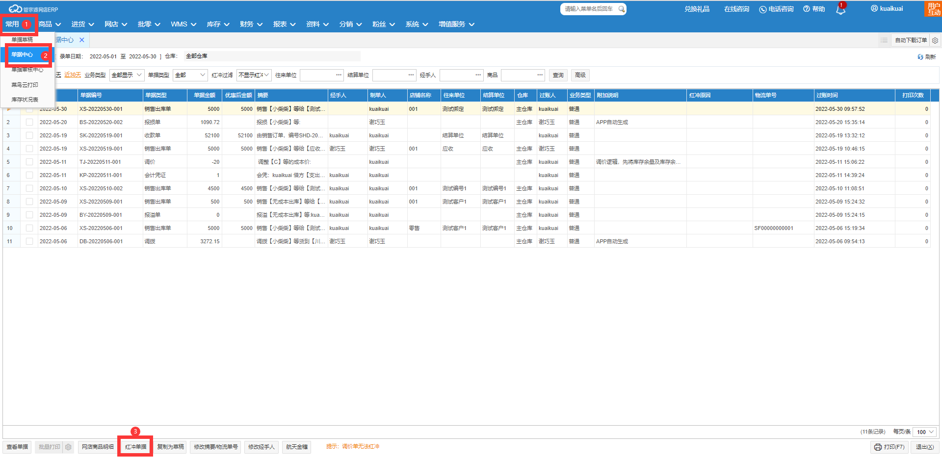Screen dimensions: 942x460
Task: Click gear icon next to 批量打印
Action: [x=68, y=447]
